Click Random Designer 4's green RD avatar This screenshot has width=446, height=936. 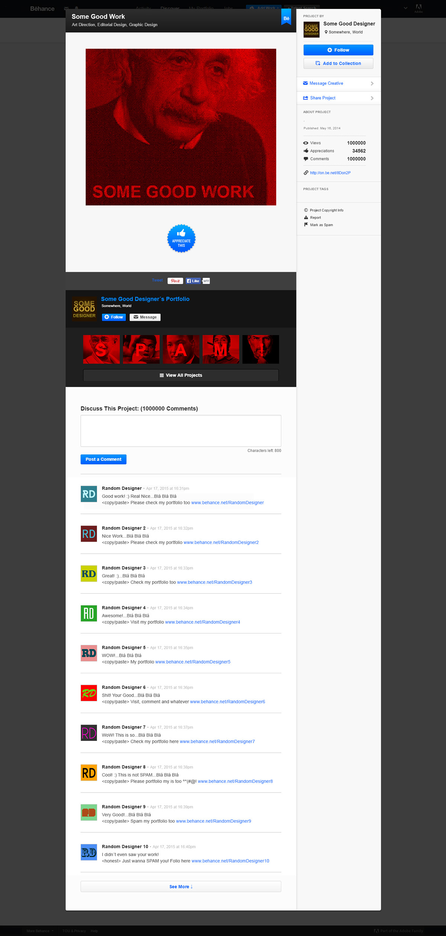[89, 613]
